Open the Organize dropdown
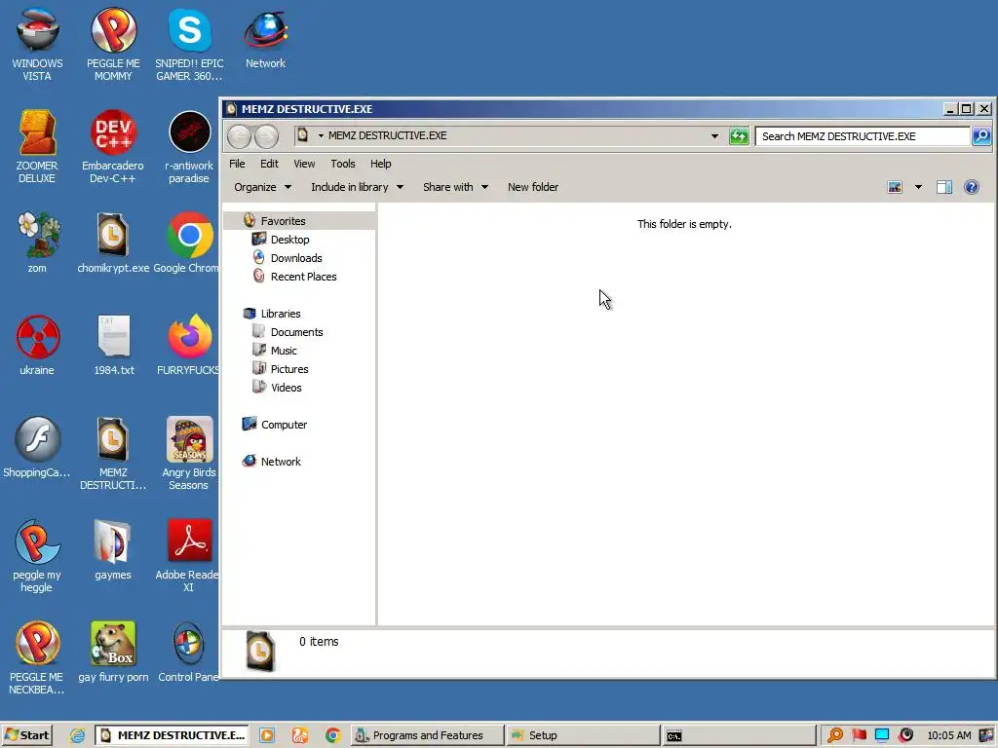Image resolution: width=998 pixels, height=748 pixels. pos(262,187)
